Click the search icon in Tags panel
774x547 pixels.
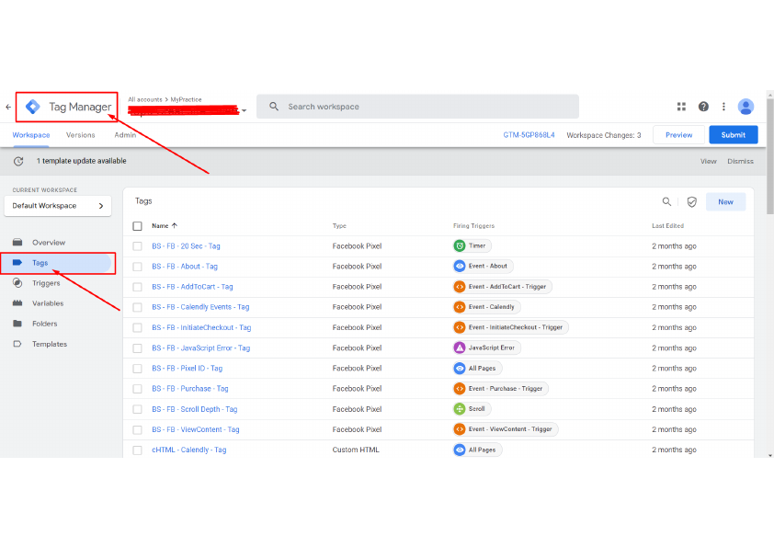666,201
